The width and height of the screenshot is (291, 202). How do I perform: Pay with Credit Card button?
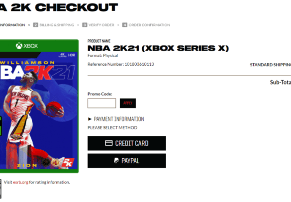pos(127,143)
